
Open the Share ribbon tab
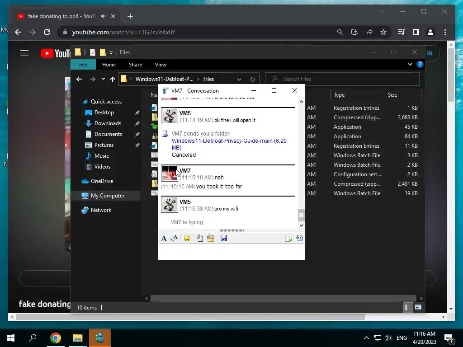point(135,65)
